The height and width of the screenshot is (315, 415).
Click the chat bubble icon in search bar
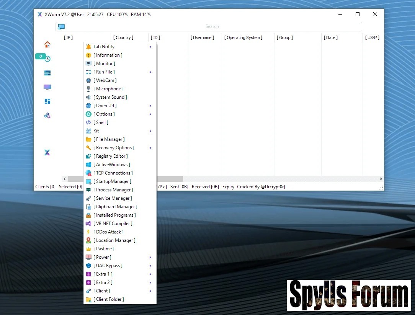pos(61,26)
